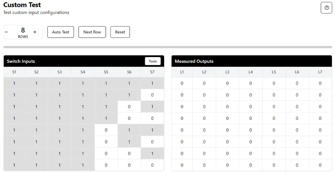Click the S1 column header
Viewport: 335px width, 172px height.
(x=14, y=72)
